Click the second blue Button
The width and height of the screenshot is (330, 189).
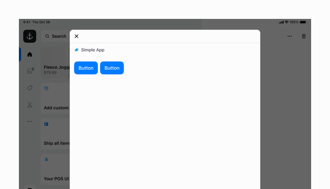(x=112, y=68)
